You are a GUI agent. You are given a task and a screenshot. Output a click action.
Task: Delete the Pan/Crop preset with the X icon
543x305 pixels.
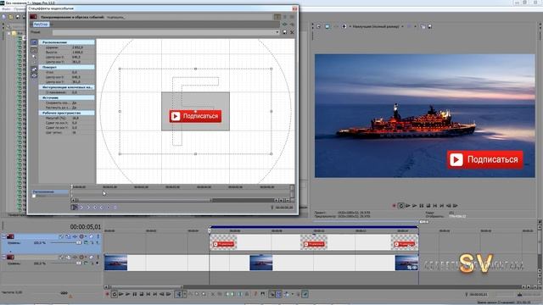[x=292, y=32]
